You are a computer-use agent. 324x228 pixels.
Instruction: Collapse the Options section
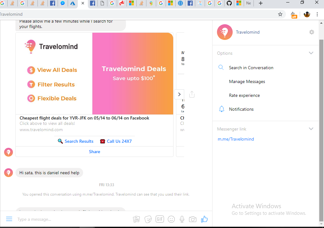click(x=311, y=53)
